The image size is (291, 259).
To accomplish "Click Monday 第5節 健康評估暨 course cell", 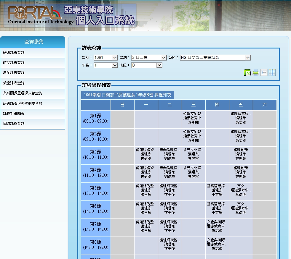I will coord(146,191).
